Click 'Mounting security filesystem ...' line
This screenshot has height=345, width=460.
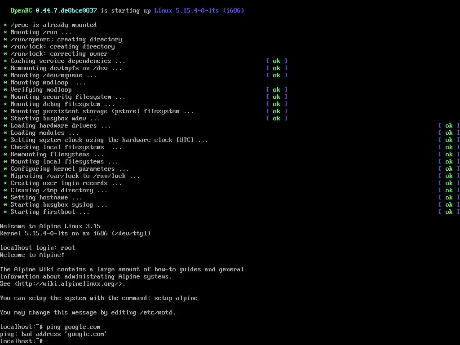coord(68,97)
